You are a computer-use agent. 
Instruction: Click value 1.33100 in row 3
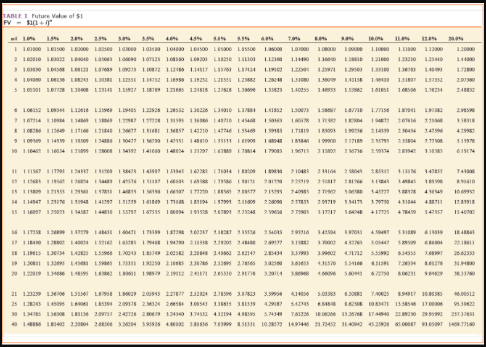pos(381,70)
